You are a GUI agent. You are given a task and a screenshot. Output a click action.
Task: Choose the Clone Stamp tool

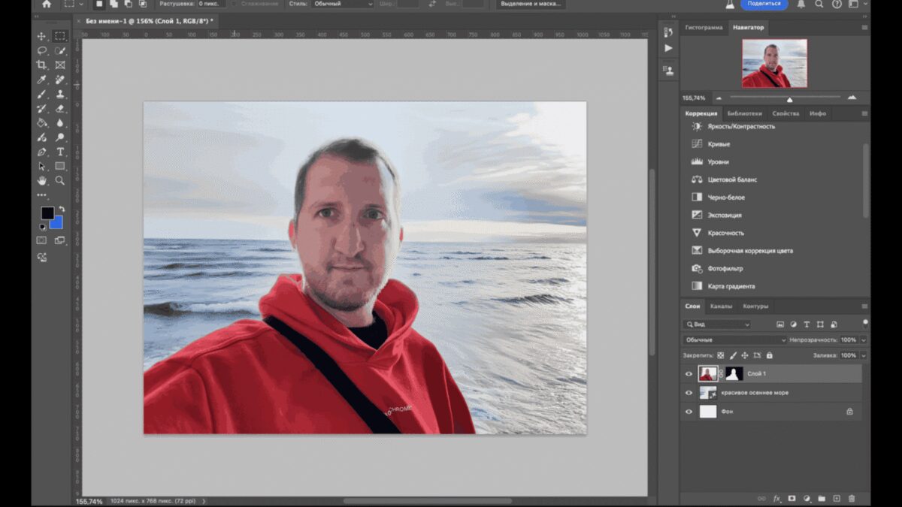coord(59,94)
